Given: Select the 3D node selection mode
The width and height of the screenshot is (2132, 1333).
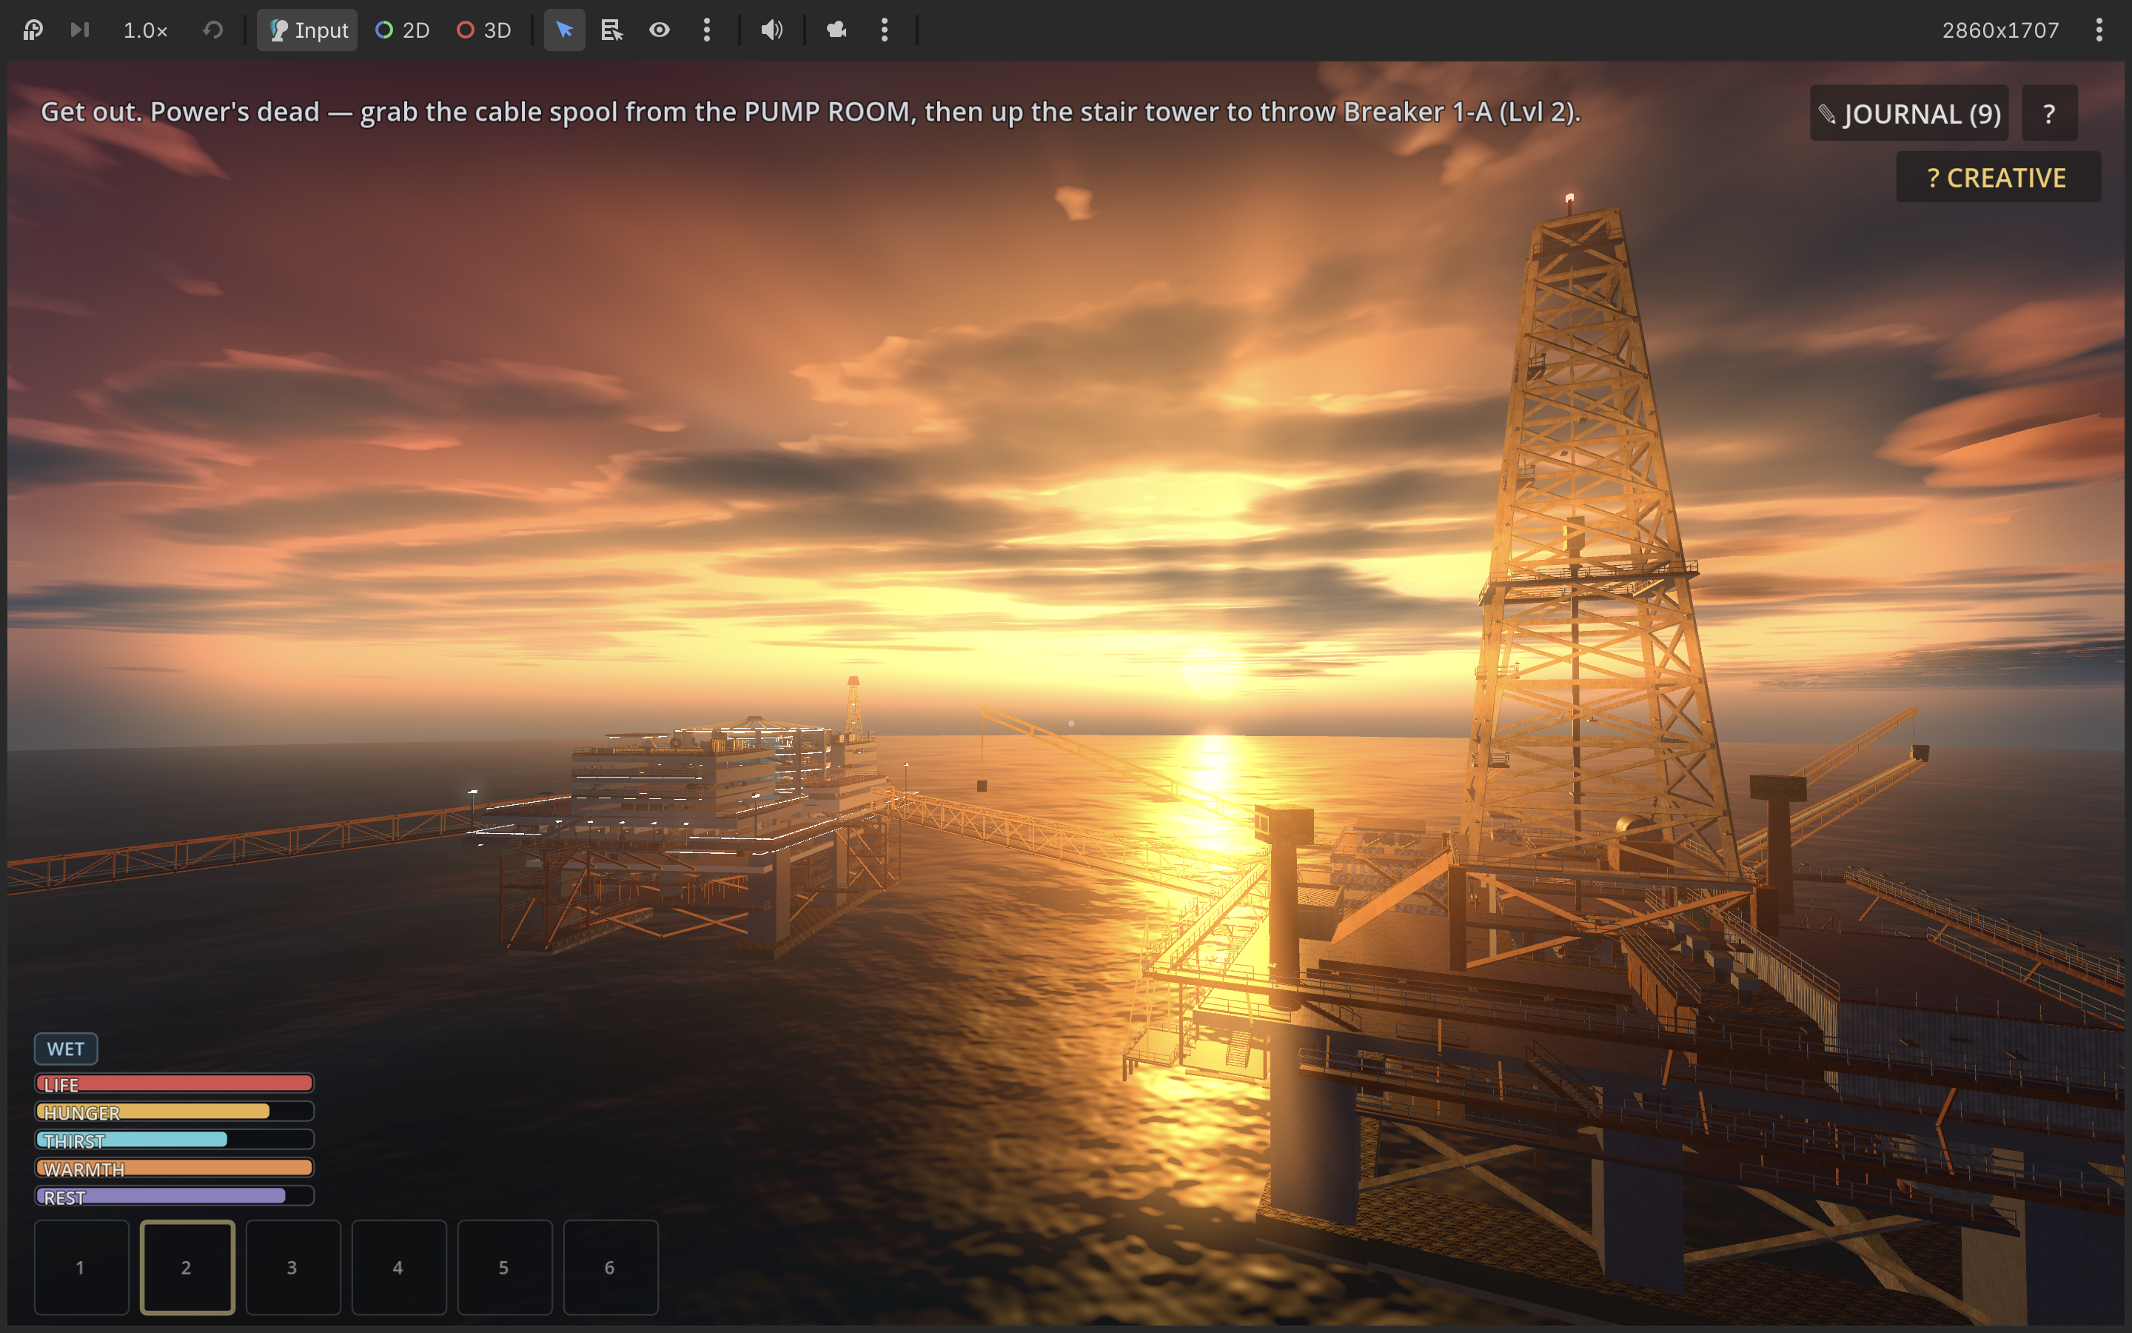Looking at the screenshot, I should coord(483,30).
